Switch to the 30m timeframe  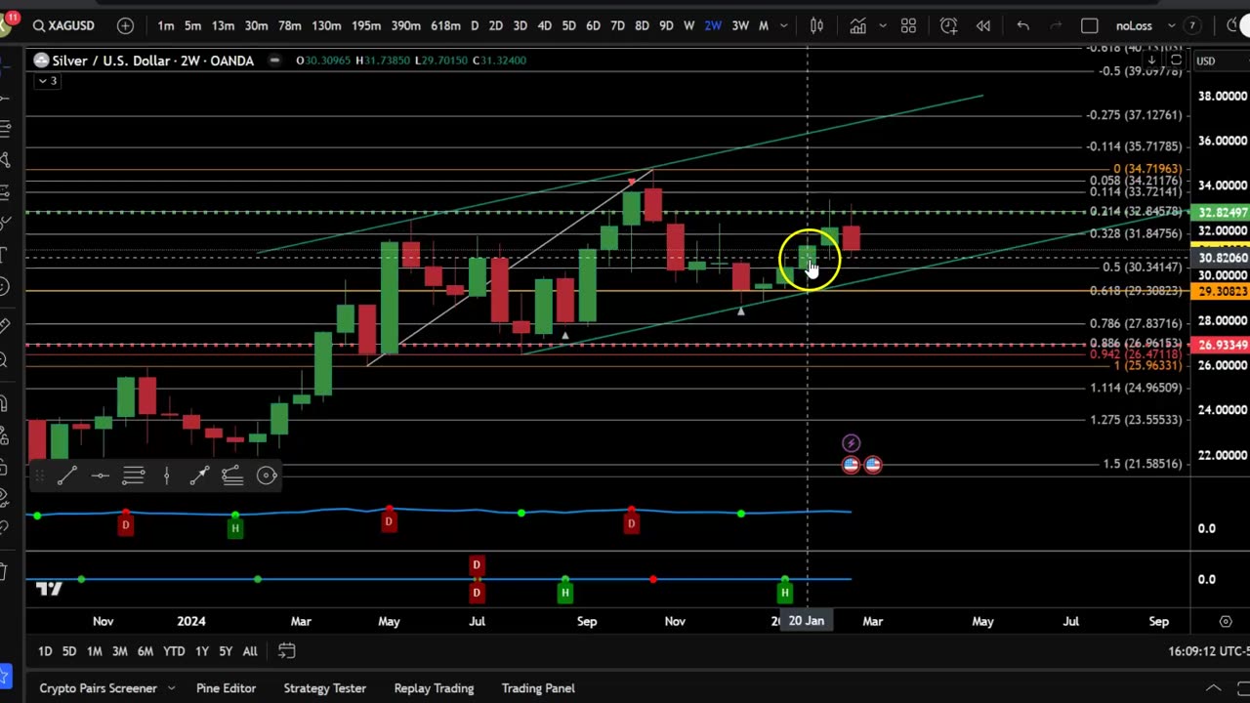[256, 25]
